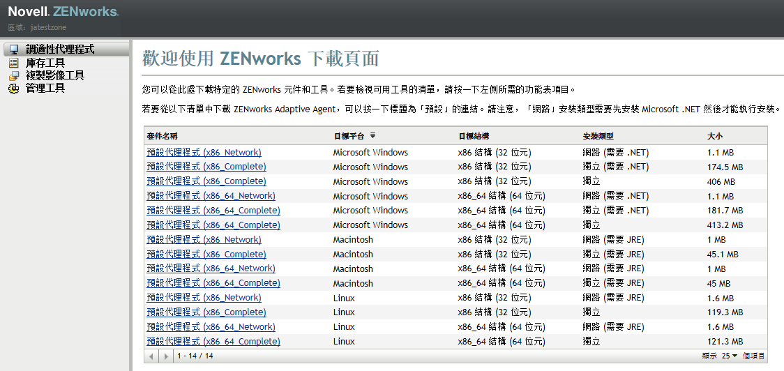Sort by the 套件名稱 column header

pyautogui.click(x=162, y=136)
